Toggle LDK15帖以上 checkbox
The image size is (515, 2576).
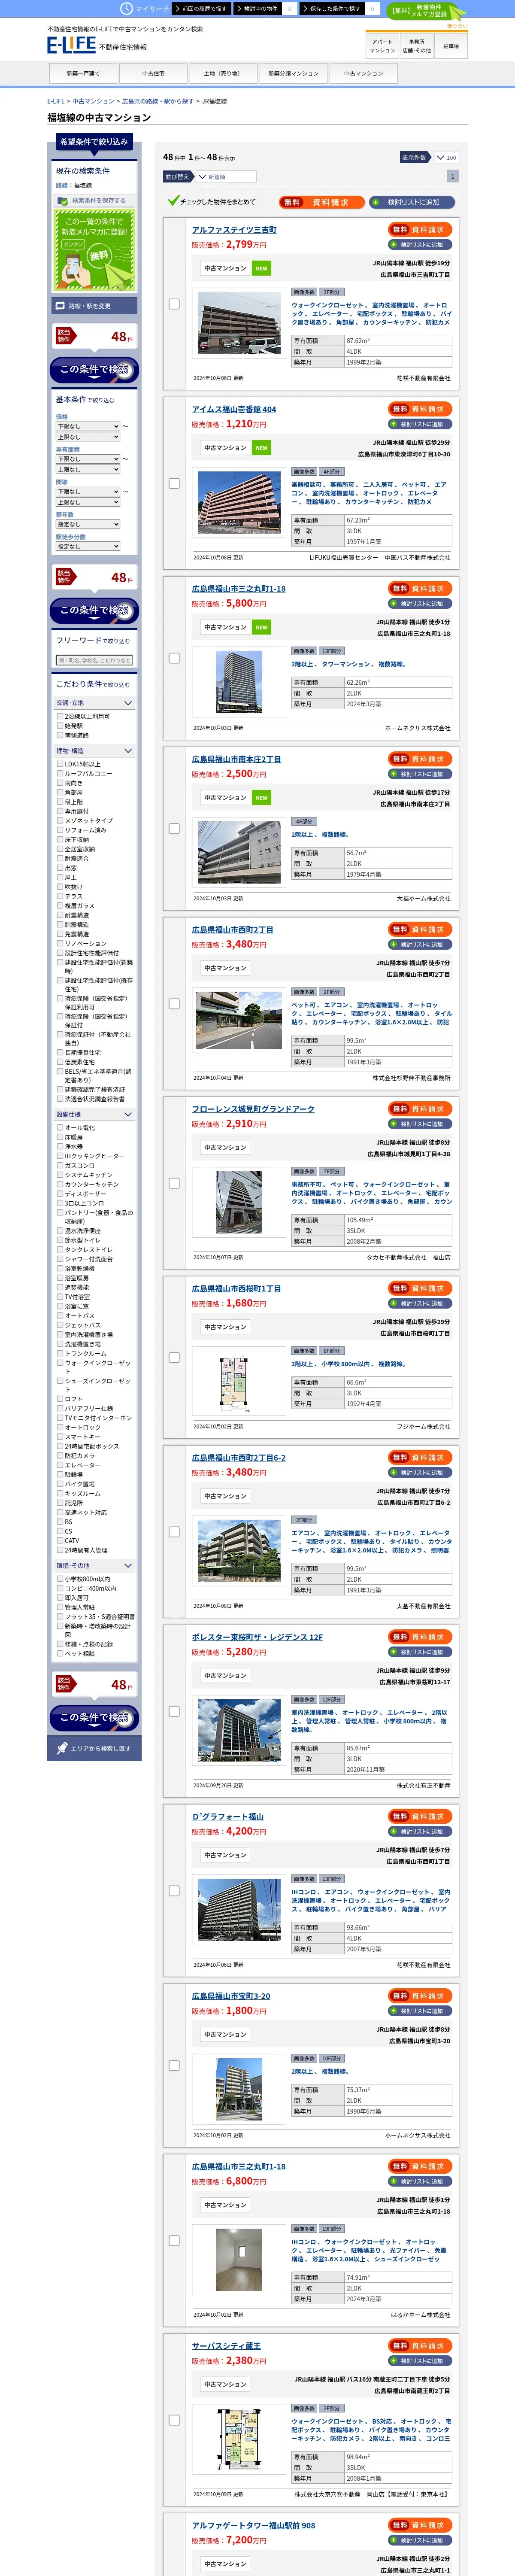(60, 764)
